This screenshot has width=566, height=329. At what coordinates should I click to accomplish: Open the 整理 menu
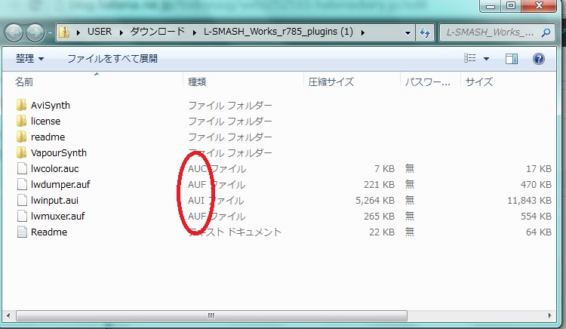coord(29,58)
